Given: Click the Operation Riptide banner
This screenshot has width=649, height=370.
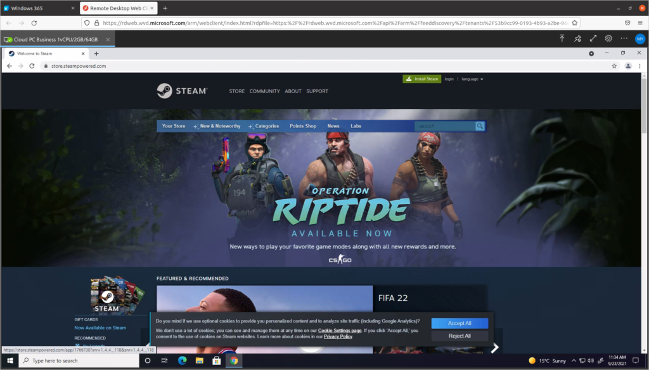Looking at the screenshot, I should 321,188.
